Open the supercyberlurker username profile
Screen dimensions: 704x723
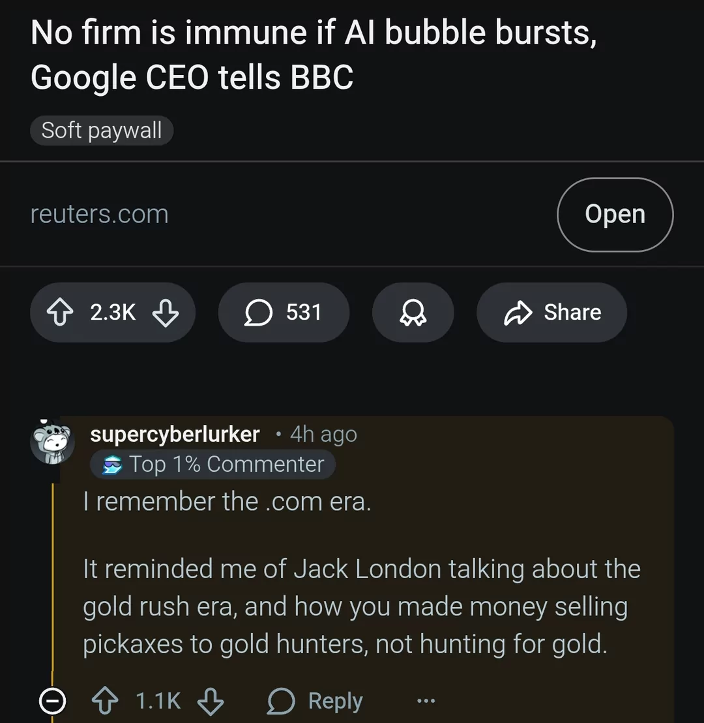click(175, 434)
